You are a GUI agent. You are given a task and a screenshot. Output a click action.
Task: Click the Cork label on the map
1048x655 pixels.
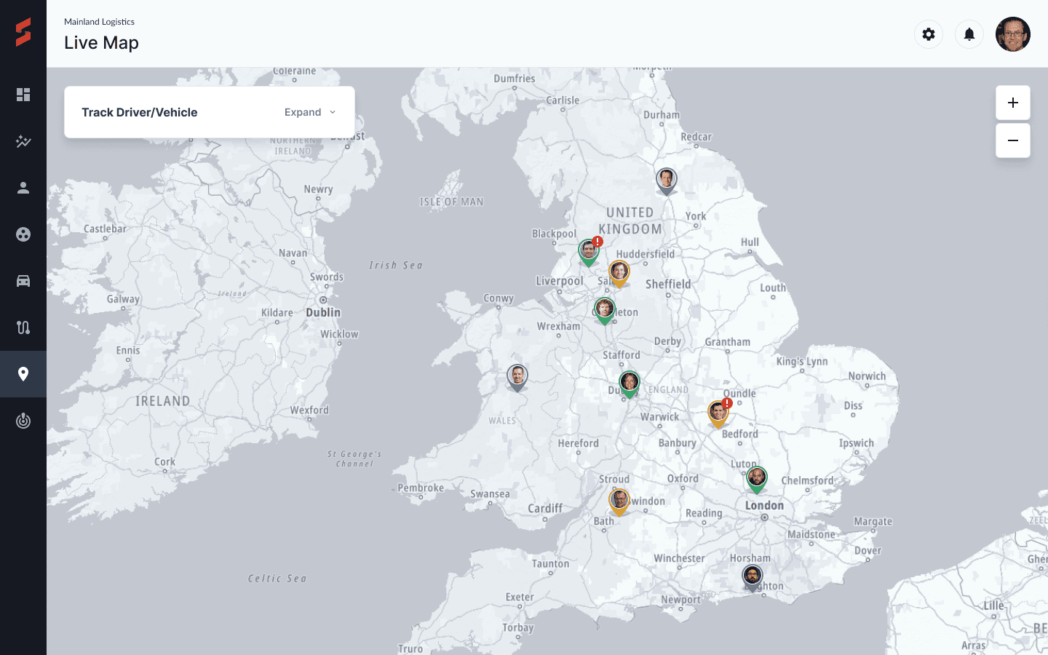tap(164, 461)
